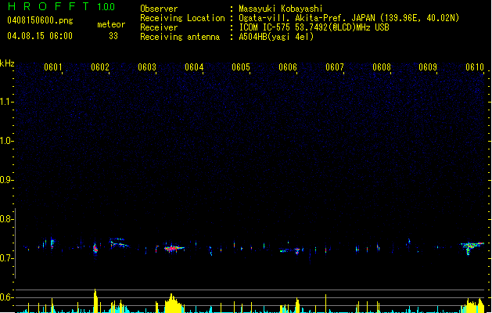Select antenna text A504HB(yagi 4el)

click(x=276, y=37)
